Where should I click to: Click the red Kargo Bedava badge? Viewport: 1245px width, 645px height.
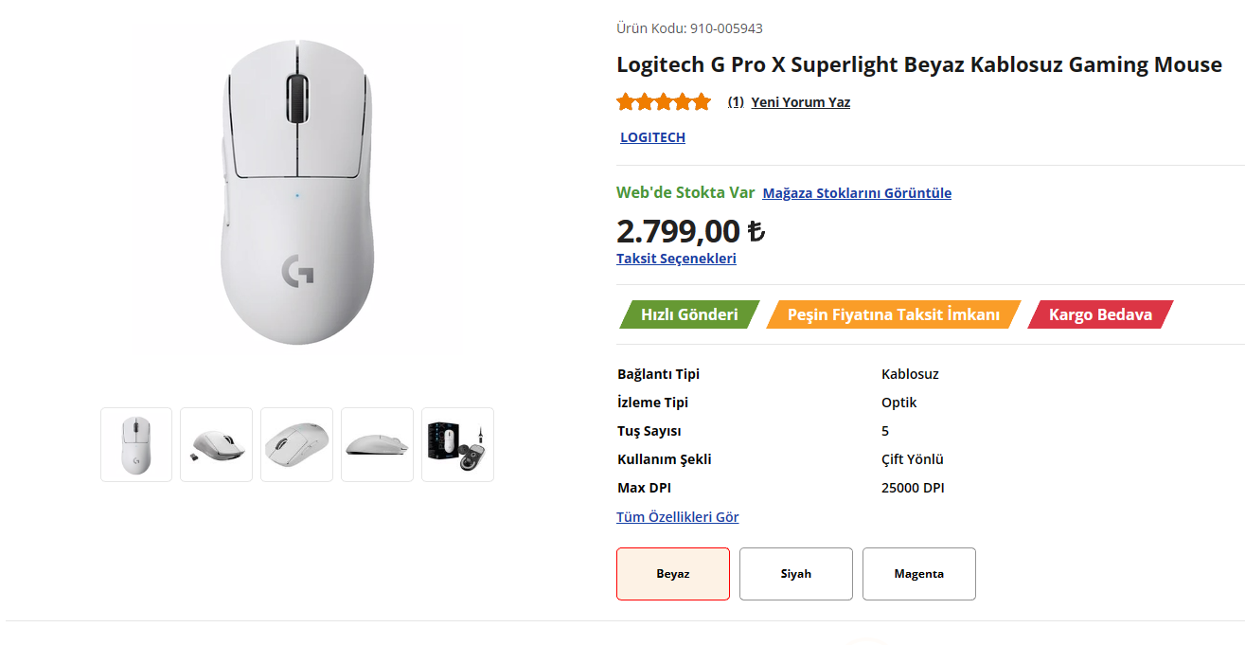(x=1099, y=314)
